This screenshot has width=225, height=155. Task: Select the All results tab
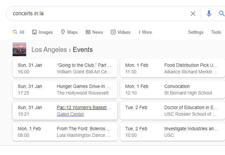[19, 32]
